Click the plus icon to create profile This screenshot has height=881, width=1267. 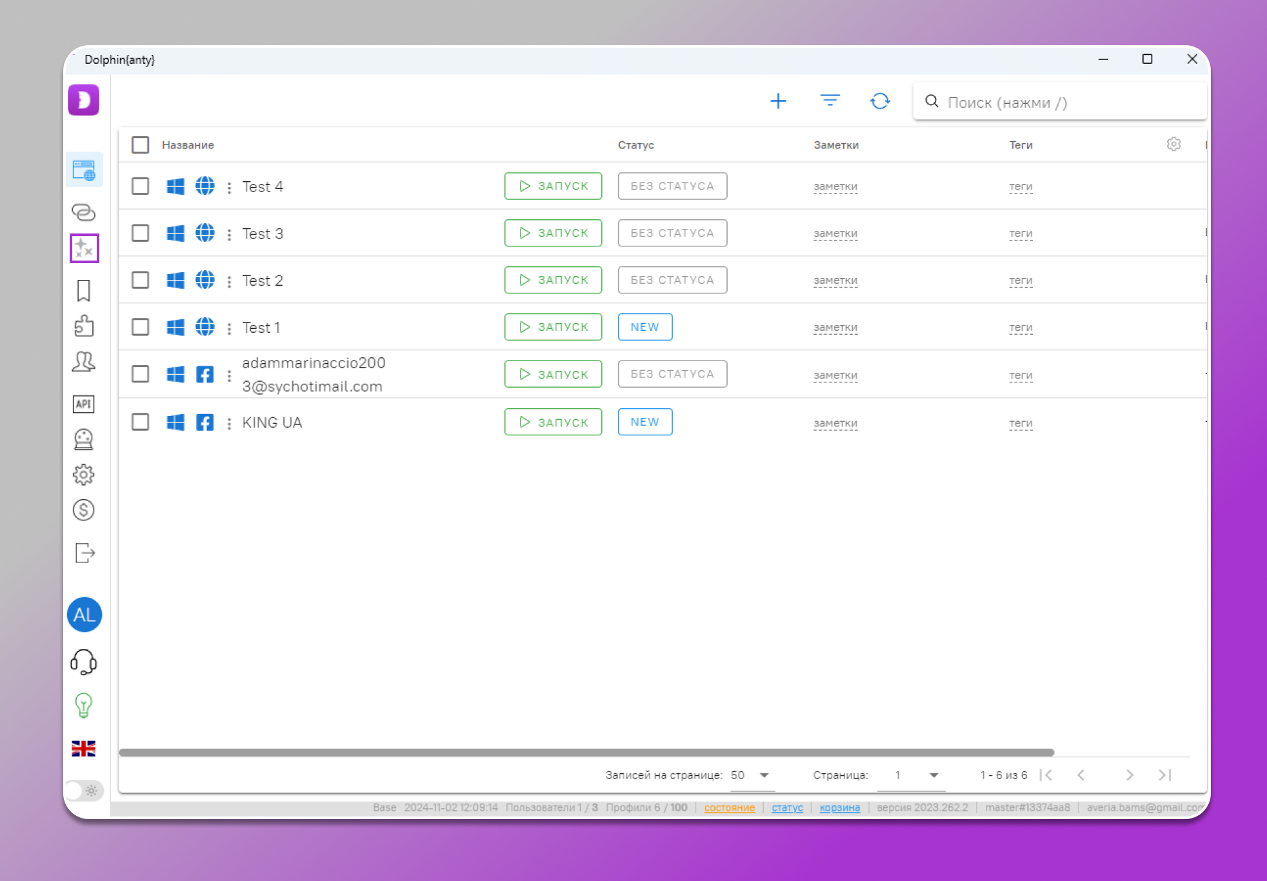click(x=778, y=101)
